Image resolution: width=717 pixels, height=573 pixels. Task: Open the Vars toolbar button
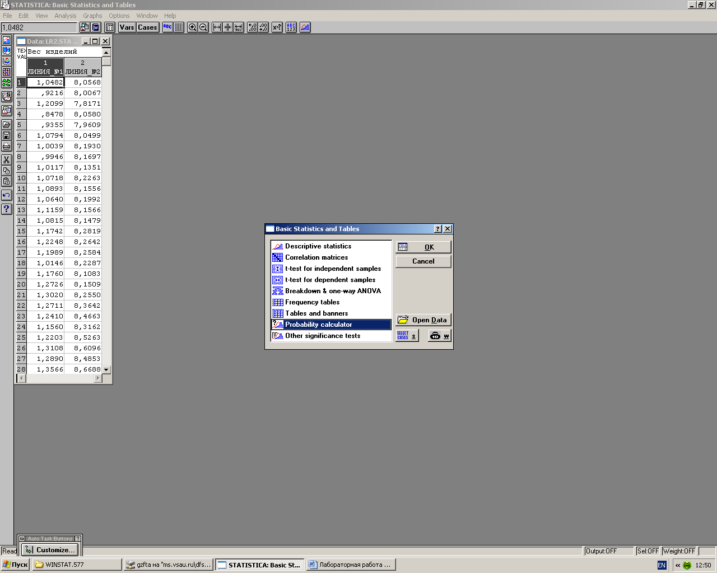pyautogui.click(x=127, y=27)
